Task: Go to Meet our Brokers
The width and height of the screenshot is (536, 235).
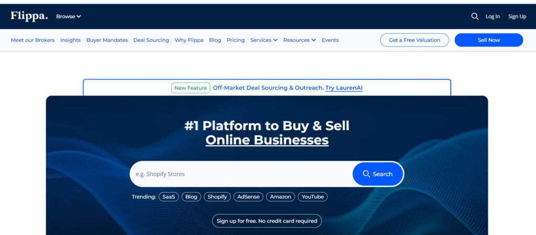Action: (x=32, y=40)
